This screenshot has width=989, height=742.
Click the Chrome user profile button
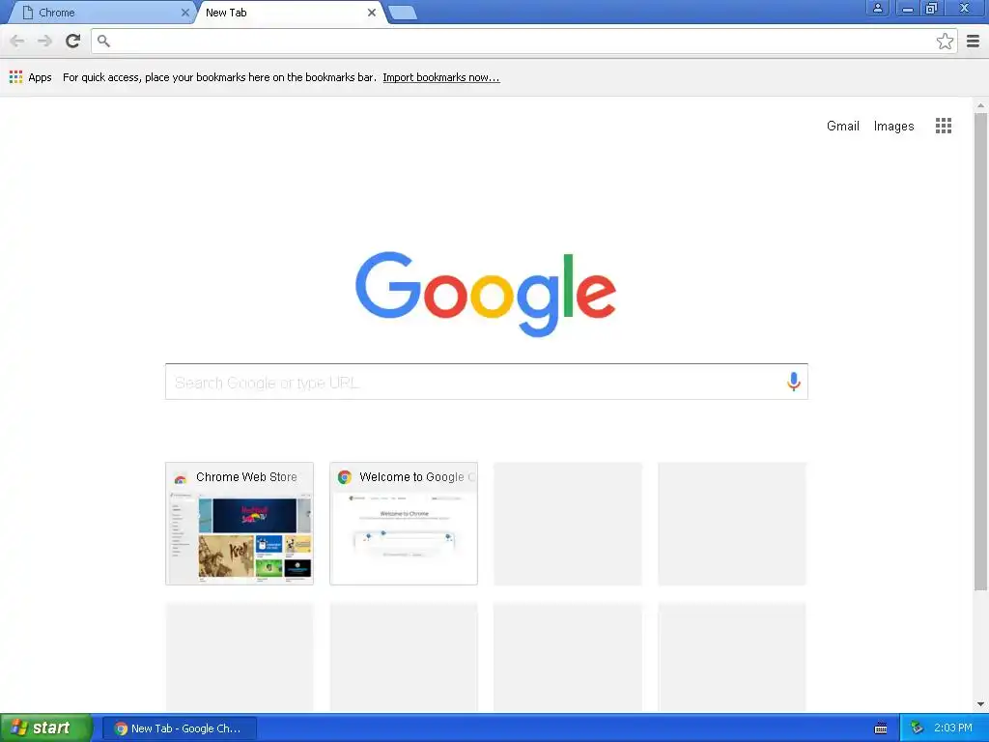coord(877,8)
